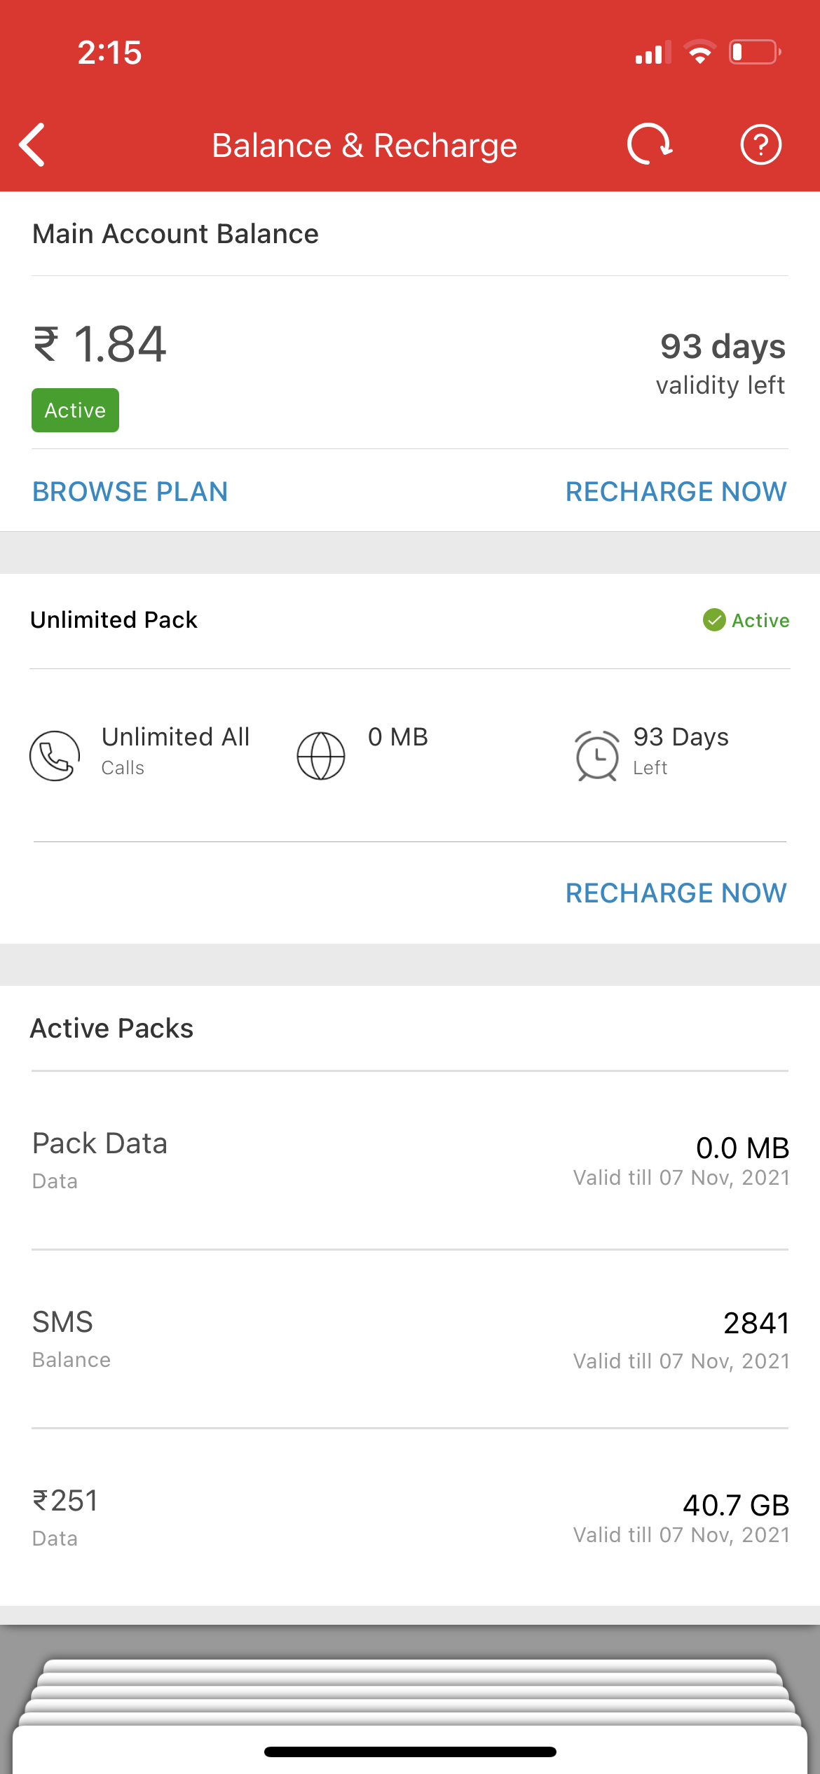Tap the back arrow icon
Viewport: 820px width, 1774px height.
(33, 145)
